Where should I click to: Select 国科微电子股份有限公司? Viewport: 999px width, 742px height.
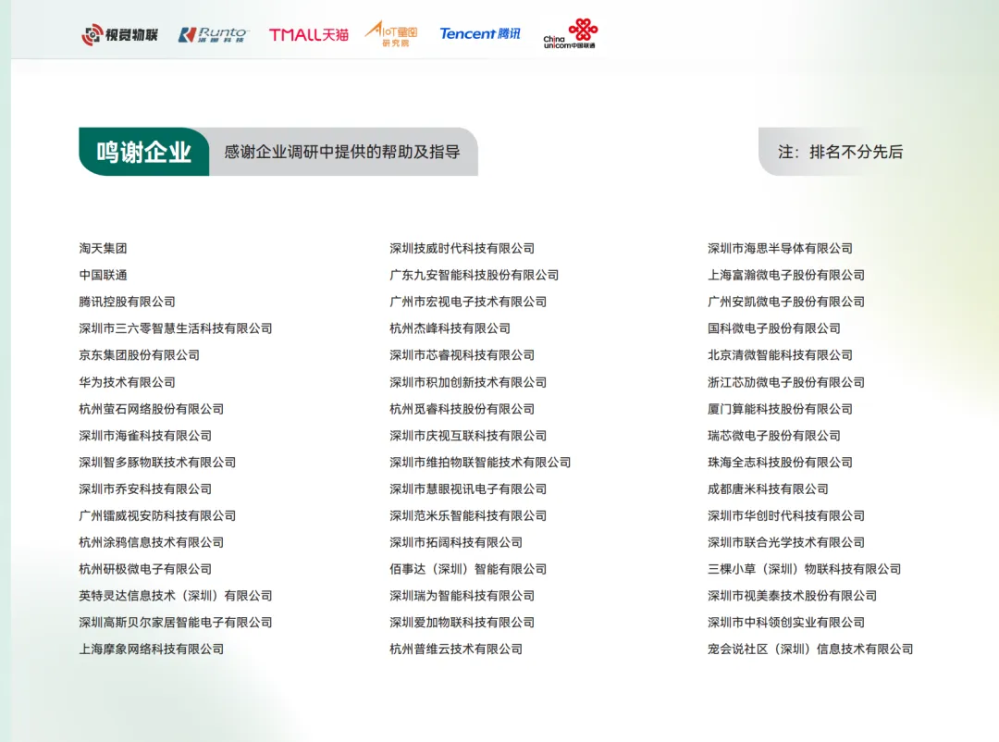(x=774, y=328)
